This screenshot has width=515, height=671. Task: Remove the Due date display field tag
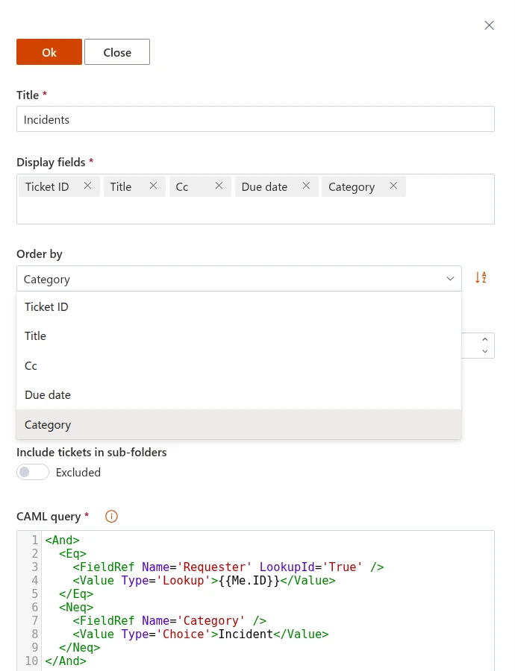(x=306, y=186)
